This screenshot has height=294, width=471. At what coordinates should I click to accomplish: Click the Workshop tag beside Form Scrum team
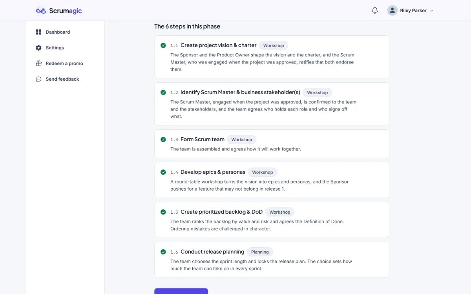point(242,140)
